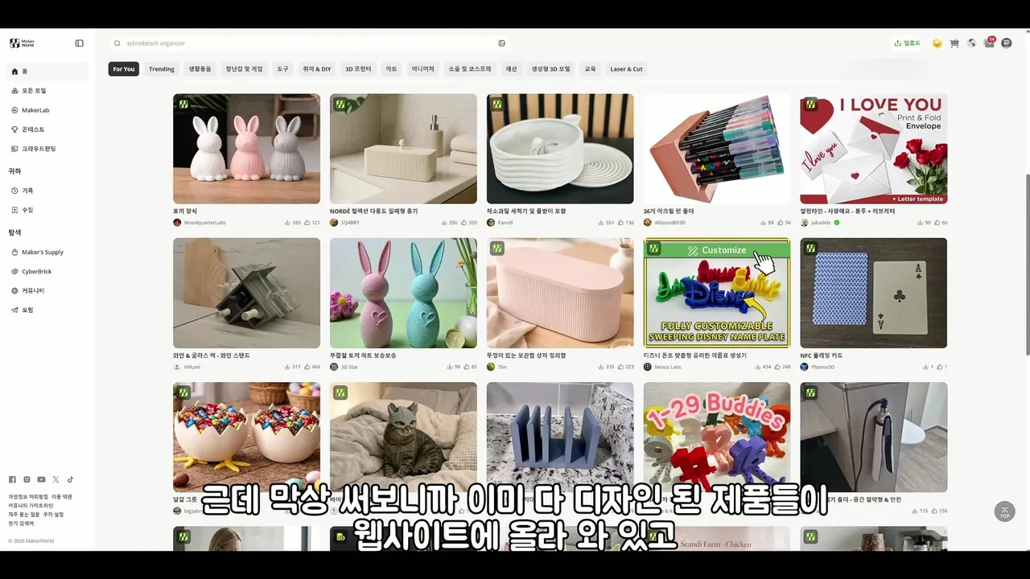Open the I Love You envelope thumbnail
The width and height of the screenshot is (1030, 579).
pyautogui.click(x=873, y=149)
